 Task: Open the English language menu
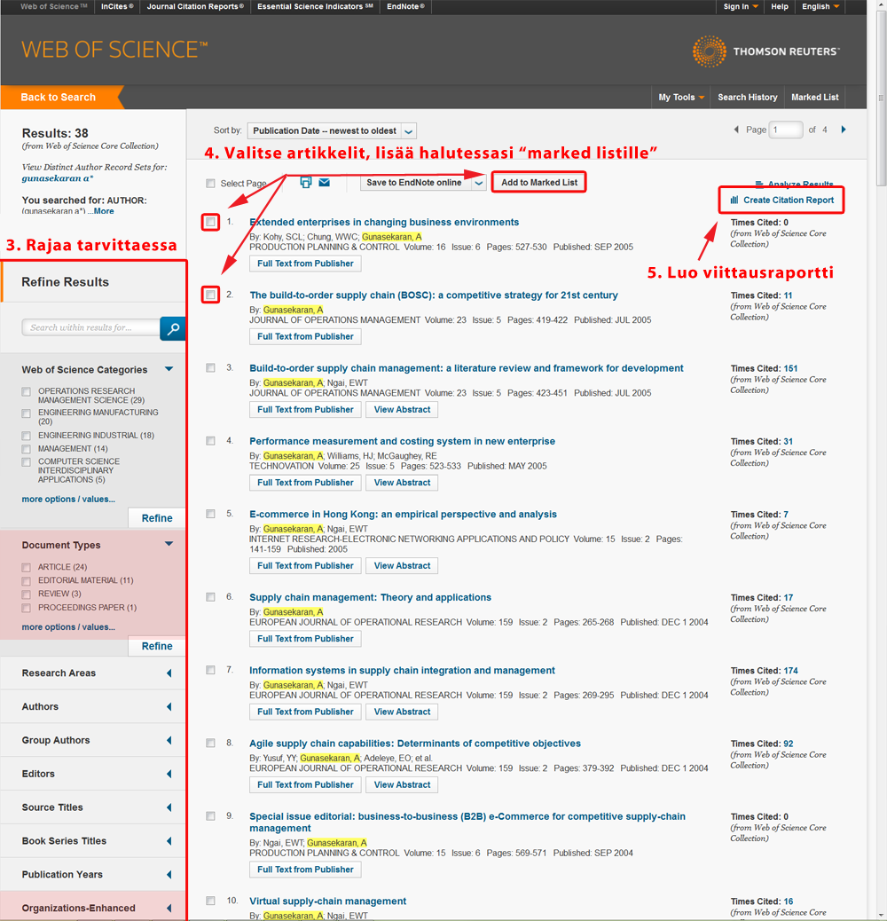point(820,6)
